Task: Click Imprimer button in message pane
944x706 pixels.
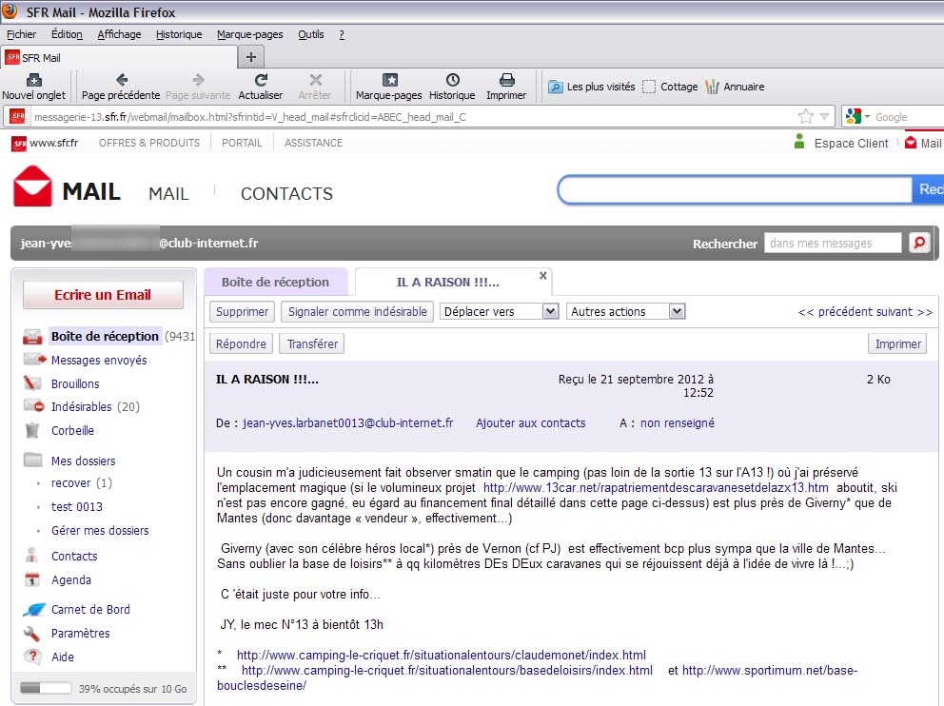Action: point(897,343)
